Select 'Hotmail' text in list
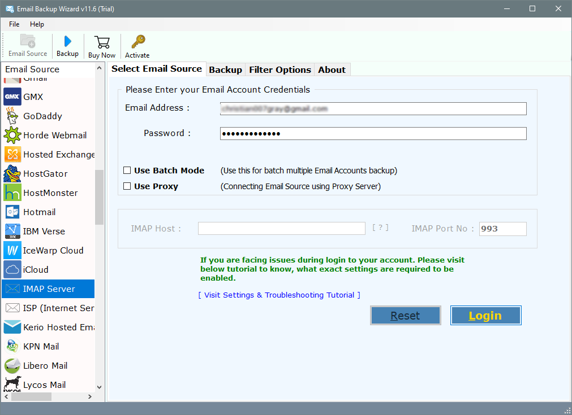 pyautogui.click(x=40, y=212)
